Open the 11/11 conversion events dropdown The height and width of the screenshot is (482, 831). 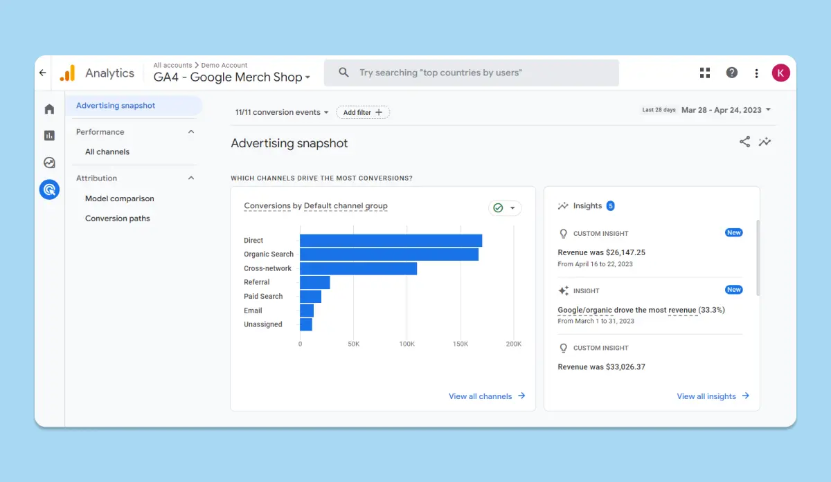tap(282, 112)
